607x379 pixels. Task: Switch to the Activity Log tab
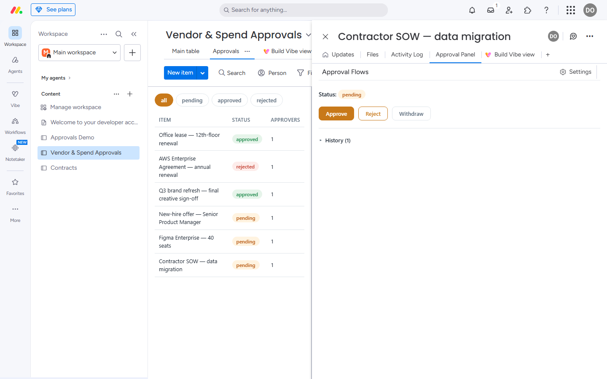tap(407, 55)
